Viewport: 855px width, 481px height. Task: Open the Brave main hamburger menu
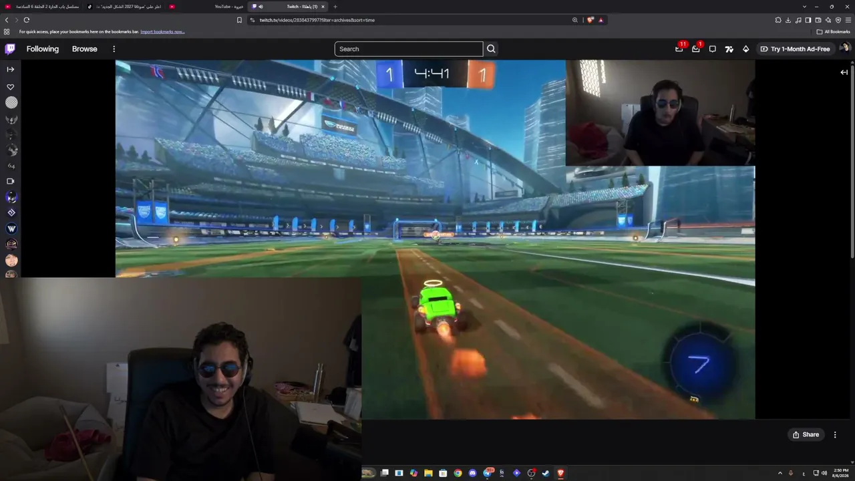click(848, 20)
